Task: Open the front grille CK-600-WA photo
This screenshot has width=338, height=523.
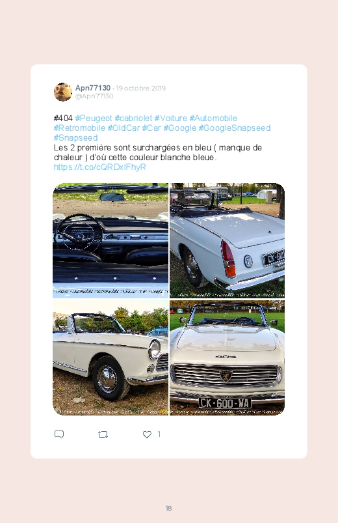Action: [227, 358]
